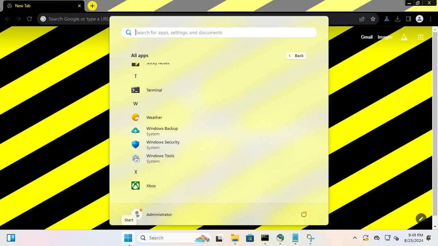Click the letter X section header
The image size is (438, 246).
136,172
